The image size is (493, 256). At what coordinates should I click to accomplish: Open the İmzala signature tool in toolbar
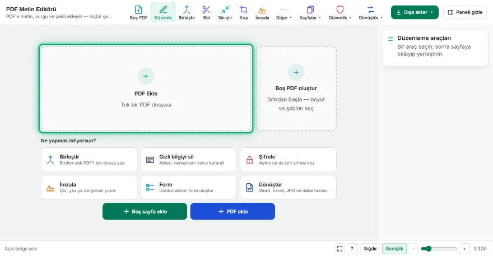click(x=262, y=12)
